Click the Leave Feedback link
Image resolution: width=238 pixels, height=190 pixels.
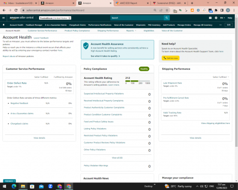point(41,38)
